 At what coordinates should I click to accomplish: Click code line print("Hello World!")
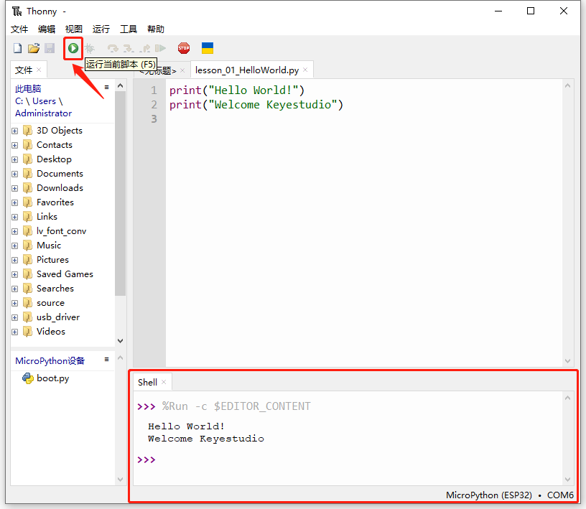pos(237,90)
